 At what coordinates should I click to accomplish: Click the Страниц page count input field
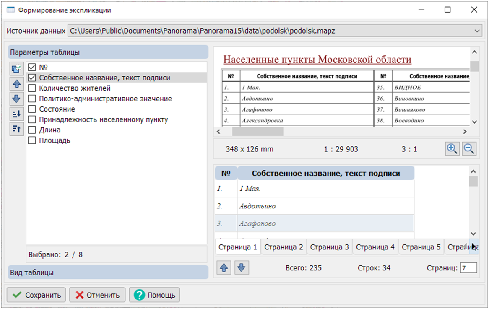[469, 267]
